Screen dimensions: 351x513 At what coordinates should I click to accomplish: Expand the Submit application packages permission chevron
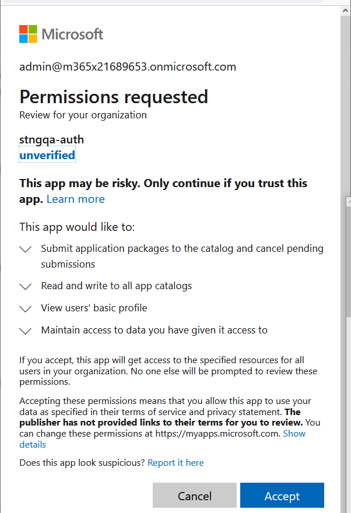(x=25, y=249)
